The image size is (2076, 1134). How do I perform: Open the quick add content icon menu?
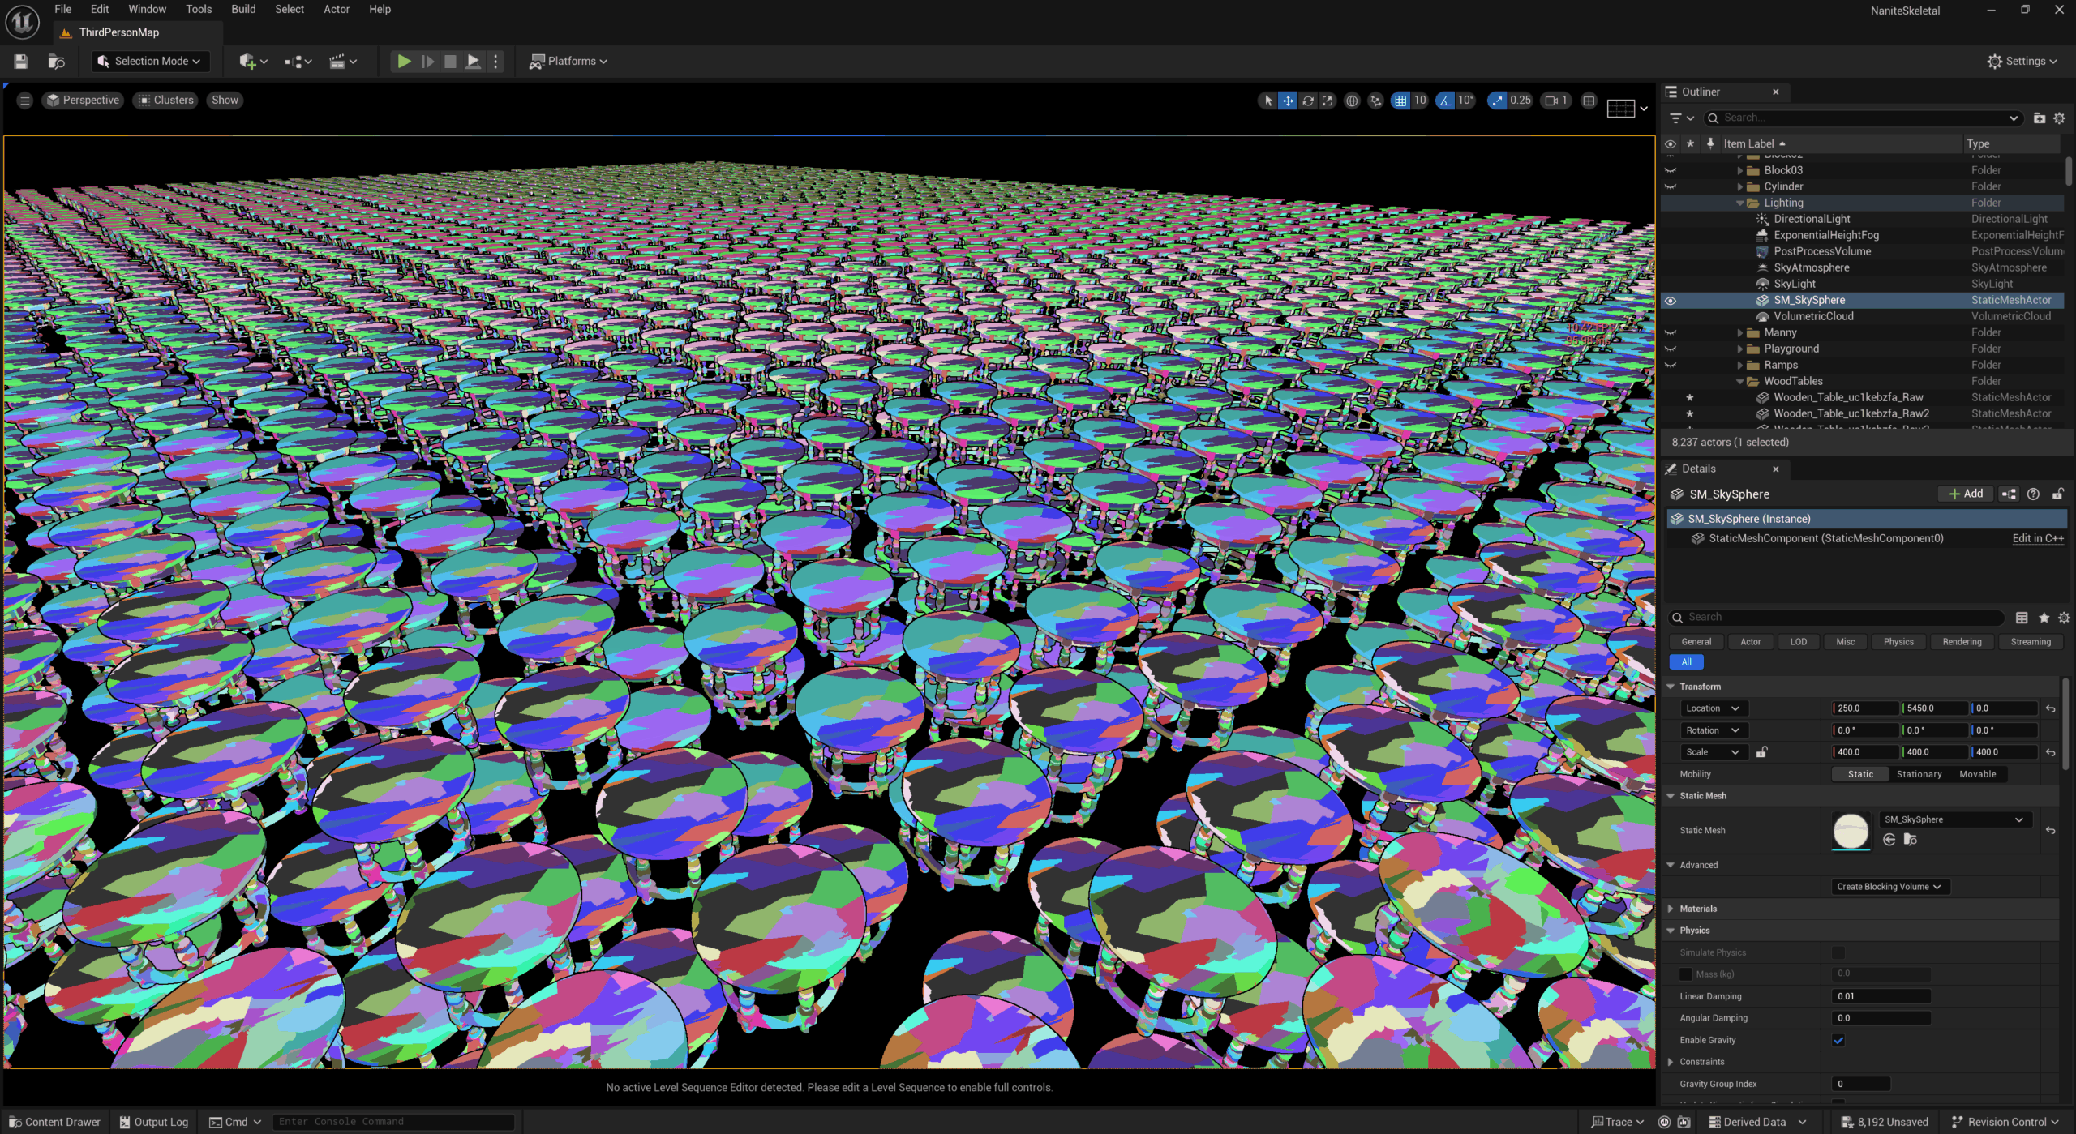pyautogui.click(x=252, y=62)
